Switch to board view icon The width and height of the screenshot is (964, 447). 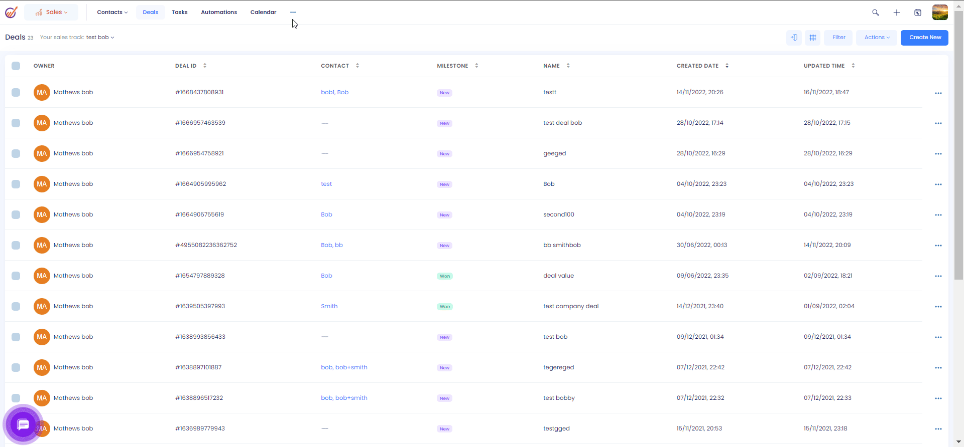pyautogui.click(x=794, y=38)
